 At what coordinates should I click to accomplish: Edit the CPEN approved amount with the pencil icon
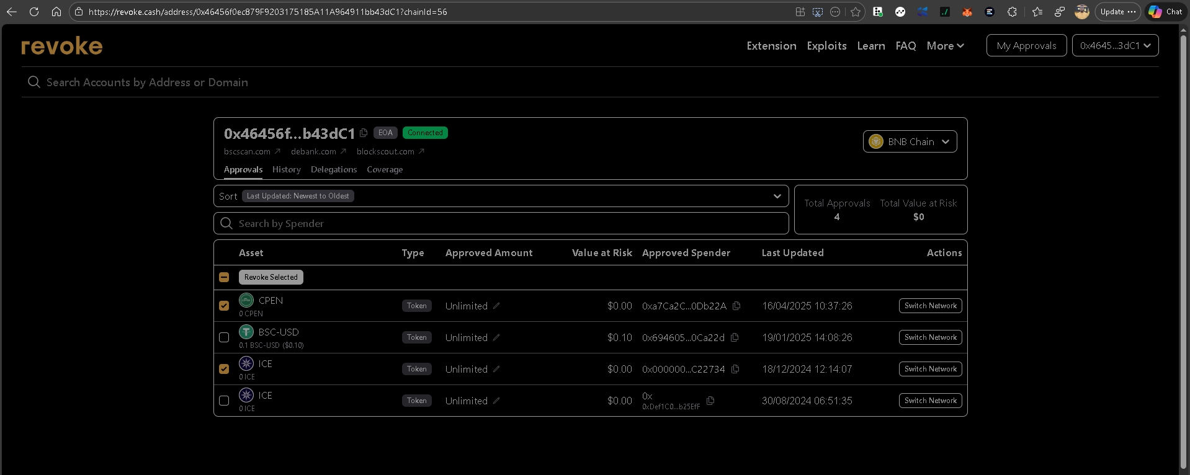click(496, 306)
